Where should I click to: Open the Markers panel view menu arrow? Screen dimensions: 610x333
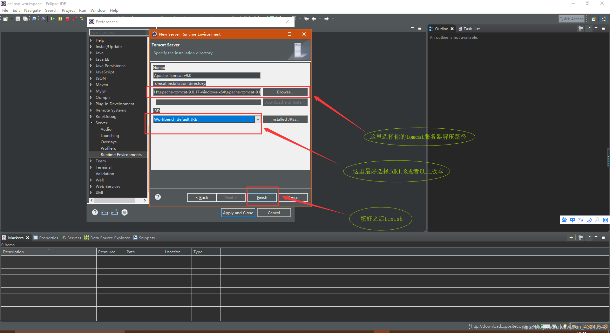tap(589, 237)
